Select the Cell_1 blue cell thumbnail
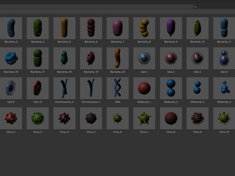Screen dimensions: 235x176 [x=144, y=58]
